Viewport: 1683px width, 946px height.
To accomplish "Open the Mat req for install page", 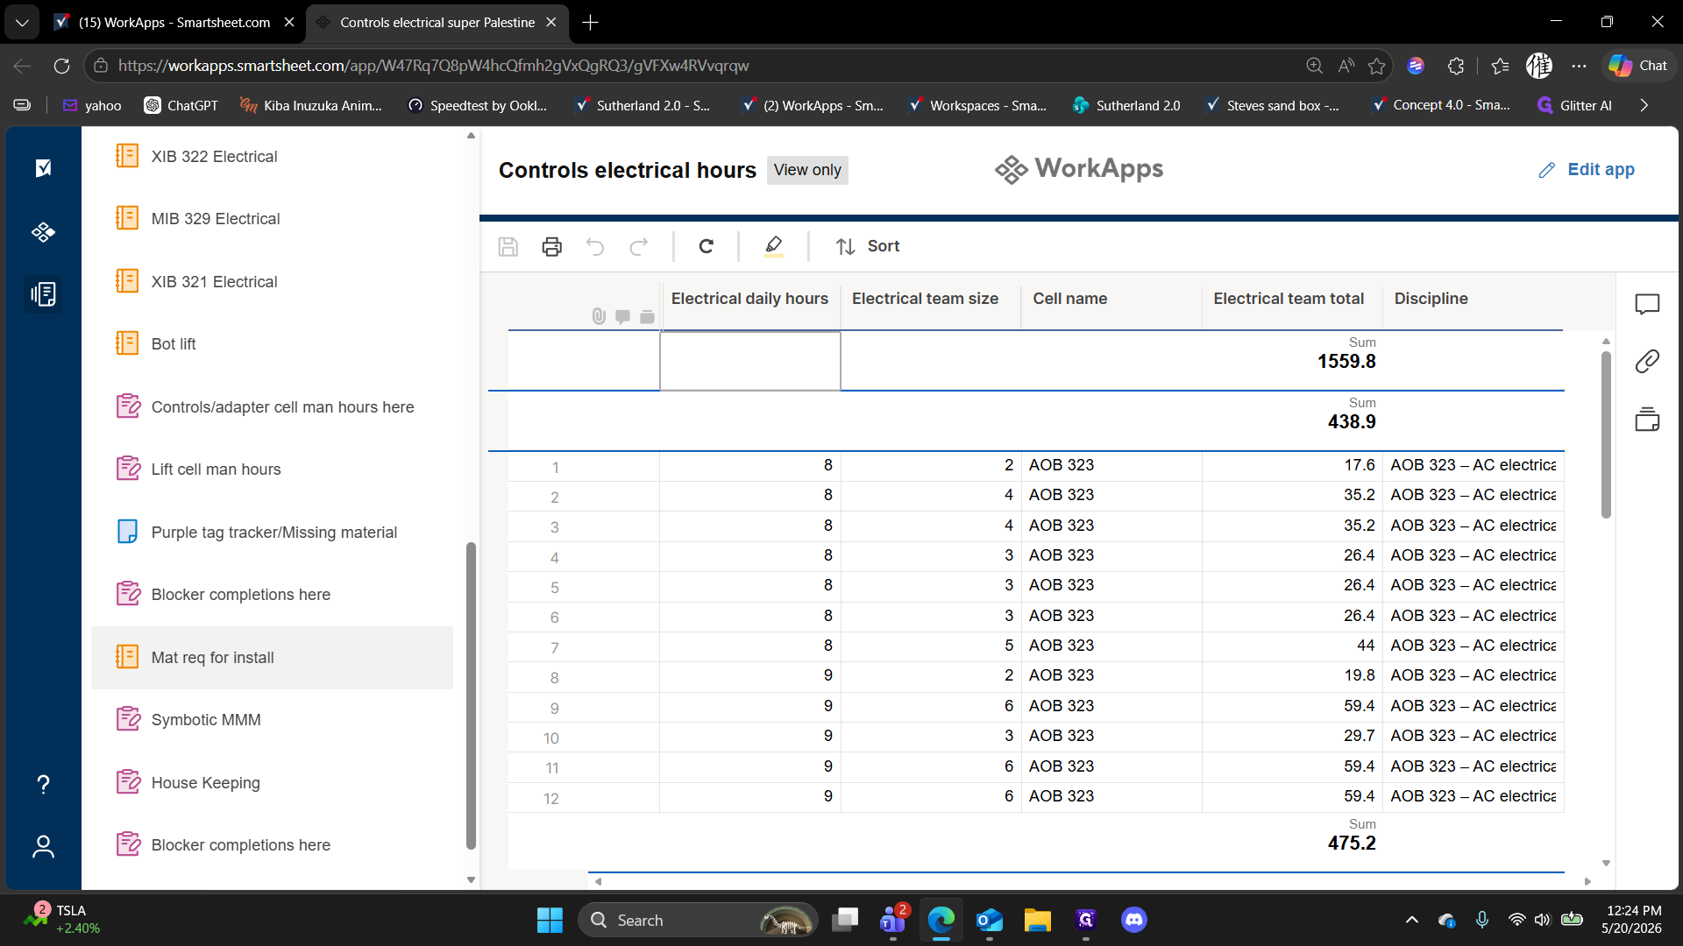I will 272,658.
